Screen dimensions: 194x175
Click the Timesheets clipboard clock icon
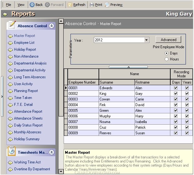[12, 151]
